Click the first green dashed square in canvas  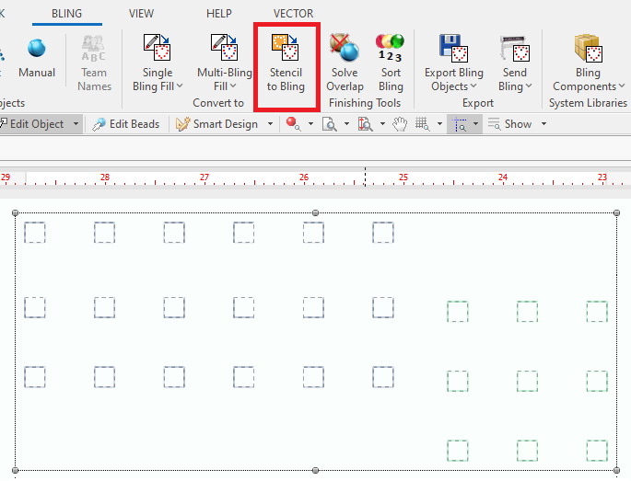coord(457,312)
